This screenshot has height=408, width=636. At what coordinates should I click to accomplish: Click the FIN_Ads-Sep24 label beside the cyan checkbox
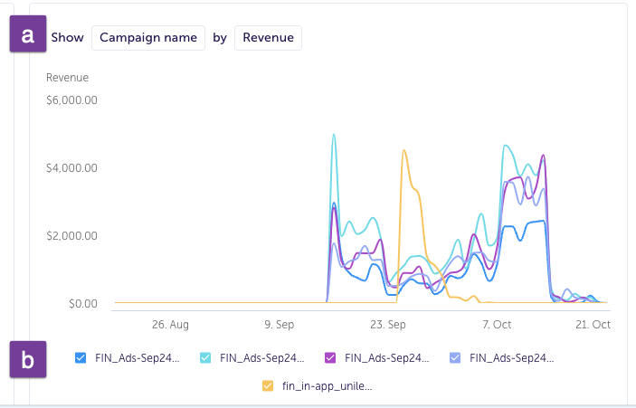262,357
